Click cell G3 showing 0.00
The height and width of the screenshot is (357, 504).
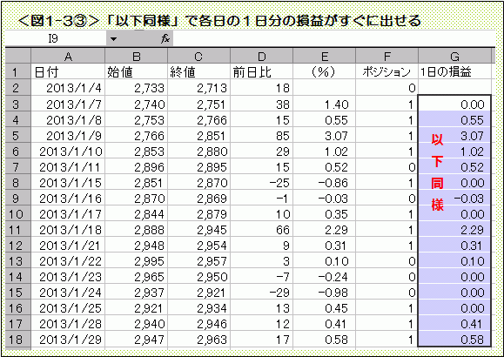coord(454,104)
